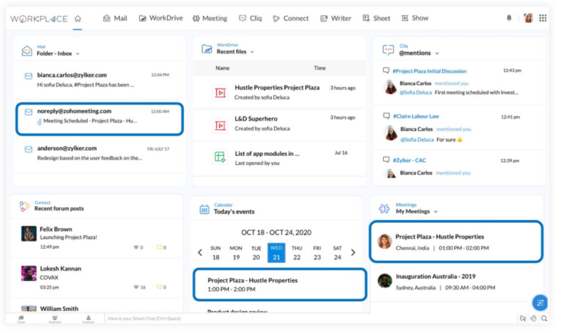This screenshot has height=333, width=568.
Task: Select Thursday 22 in the calendar
Action: (297, 253)
